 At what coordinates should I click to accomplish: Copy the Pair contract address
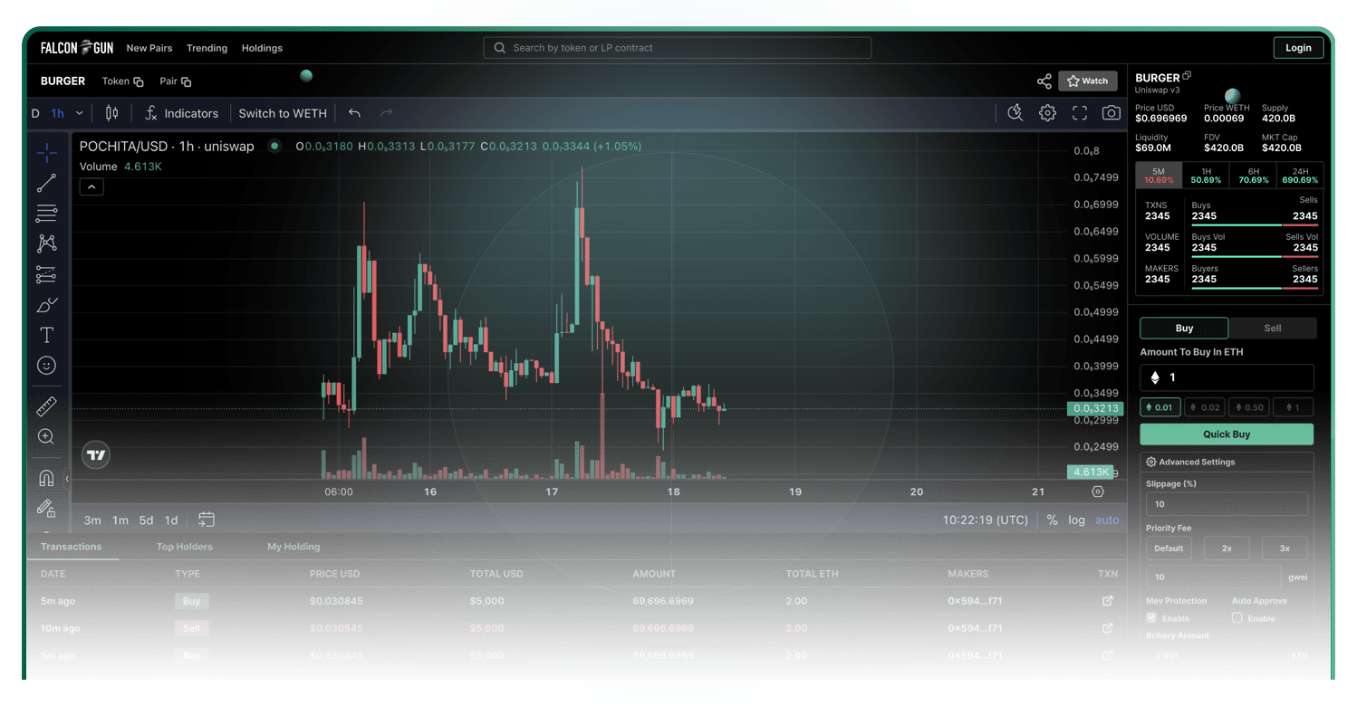point(186,81)
